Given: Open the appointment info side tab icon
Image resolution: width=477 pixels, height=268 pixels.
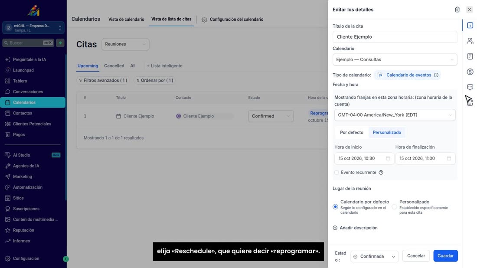Looking at the screenshot, I should [x=470, y=25].
